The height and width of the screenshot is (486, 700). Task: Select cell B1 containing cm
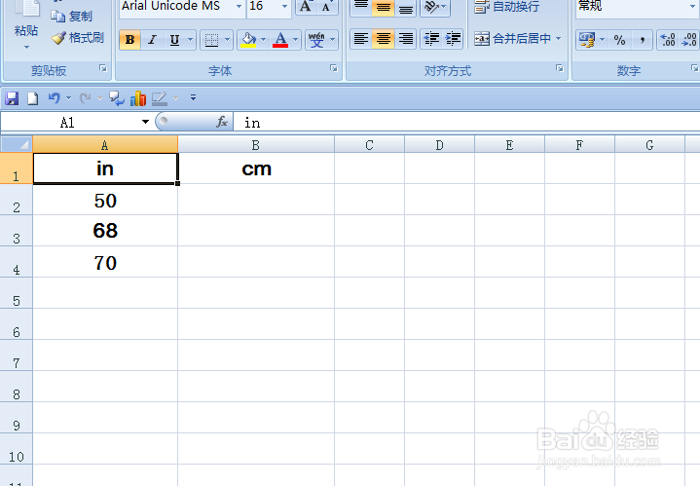pyautogui.click(x=256, y=168)
